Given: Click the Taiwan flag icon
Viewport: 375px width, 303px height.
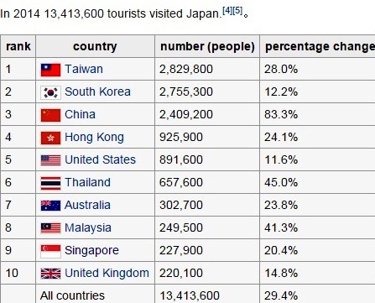Looking at the screenshot, I should pos(50,70).
